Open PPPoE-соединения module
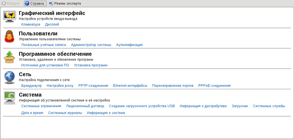This screenshot has height=139, width=294. pyautogui.click(x=215, y=86)
